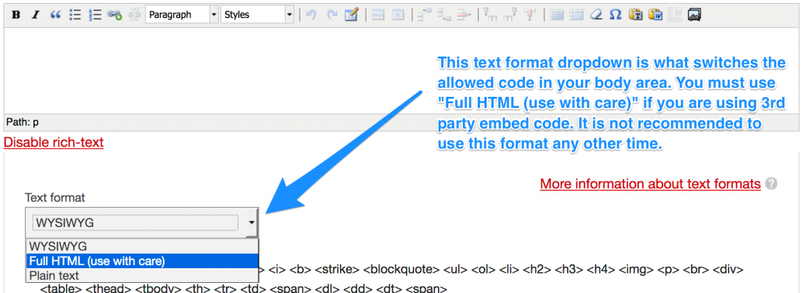Open the media image browser icon
The height and width of the screenshot is (293, 803).
(x=694, y=15)
